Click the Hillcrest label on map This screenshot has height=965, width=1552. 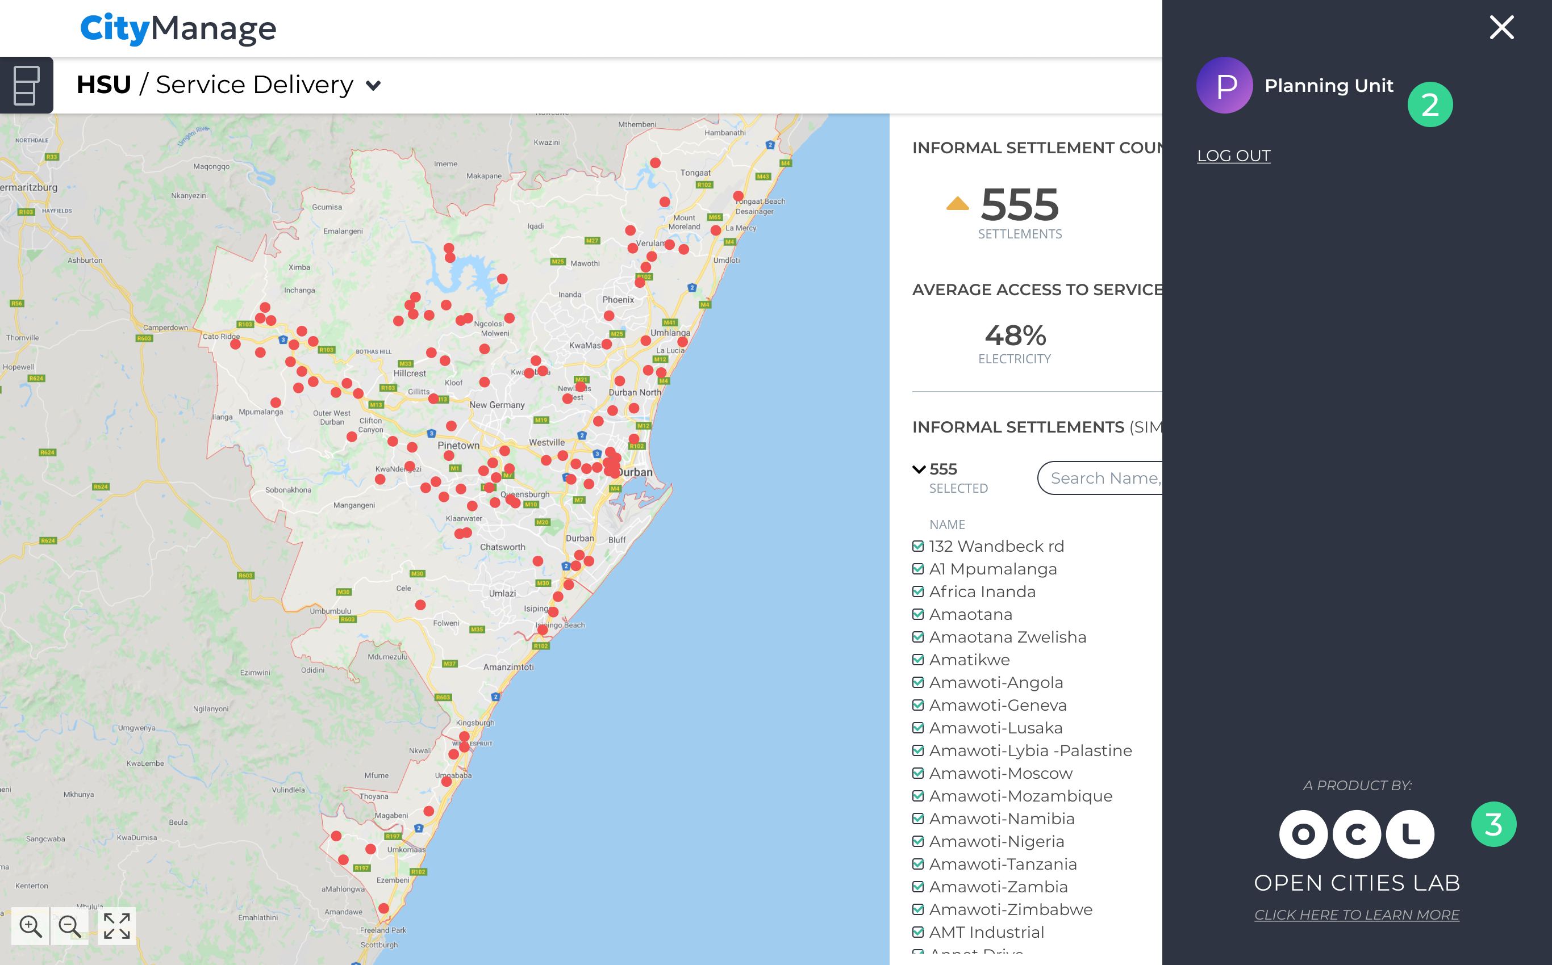tap(410, 374)
